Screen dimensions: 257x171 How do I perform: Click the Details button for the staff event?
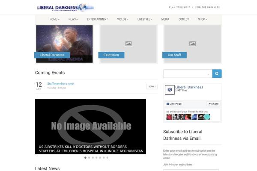[x=152, y=86]
